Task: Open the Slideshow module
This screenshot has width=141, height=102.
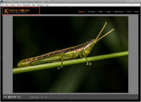Action: 119,11
